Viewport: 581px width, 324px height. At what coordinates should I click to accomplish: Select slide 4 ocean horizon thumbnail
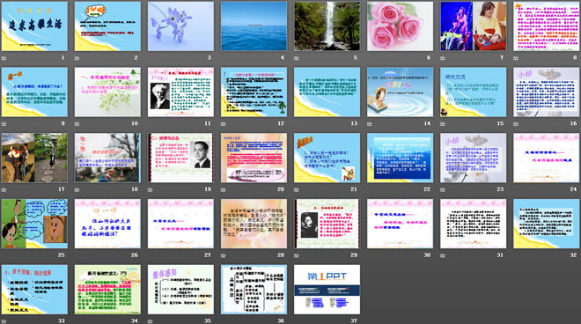point(254,26)
